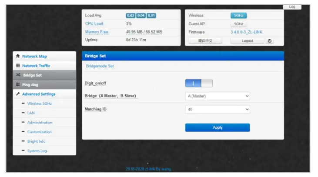Click the Wireless 5GHz status button
The height and width of the screenshot is (177, 318).
pos(239,15)
